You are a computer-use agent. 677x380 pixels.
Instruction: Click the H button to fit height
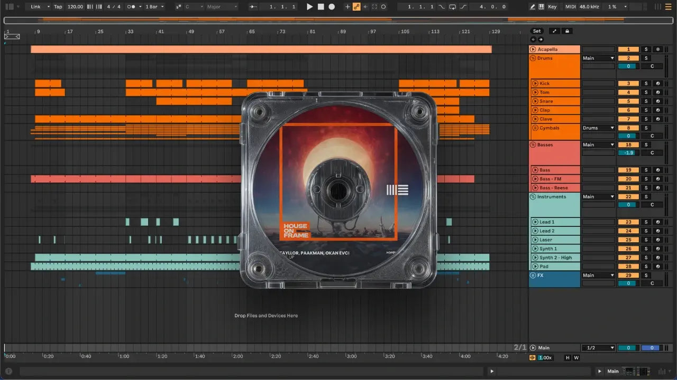[568, 358]
